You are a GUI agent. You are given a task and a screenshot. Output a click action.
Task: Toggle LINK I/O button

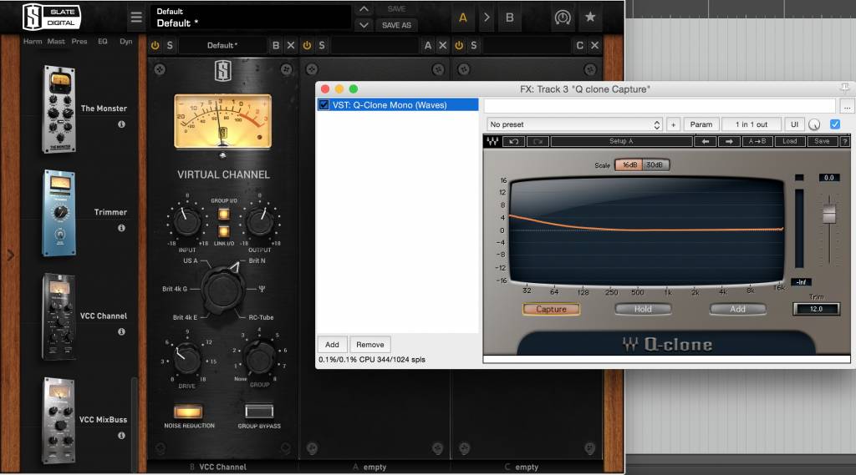[224, 232]
